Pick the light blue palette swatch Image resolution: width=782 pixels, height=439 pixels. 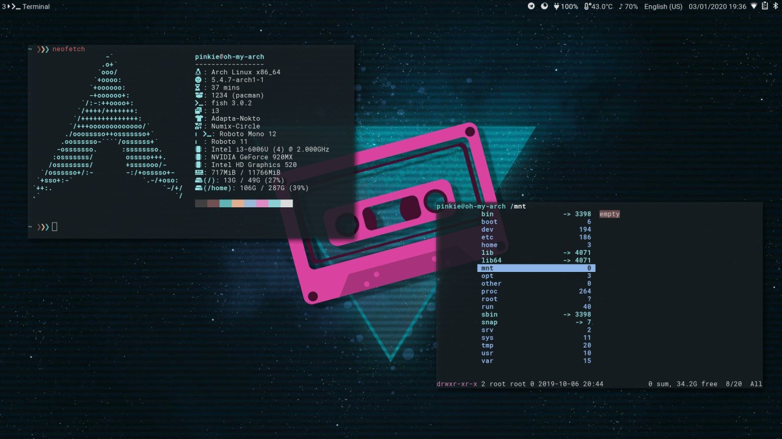[250, 204]
